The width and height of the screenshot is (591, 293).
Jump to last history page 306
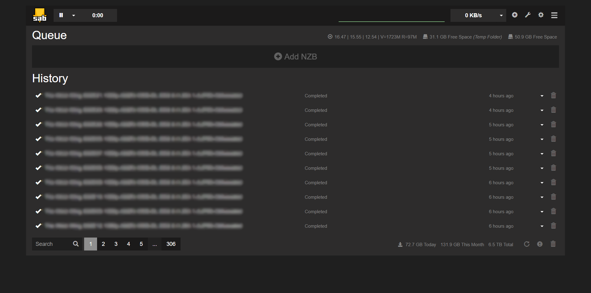(x=171, y=244)
